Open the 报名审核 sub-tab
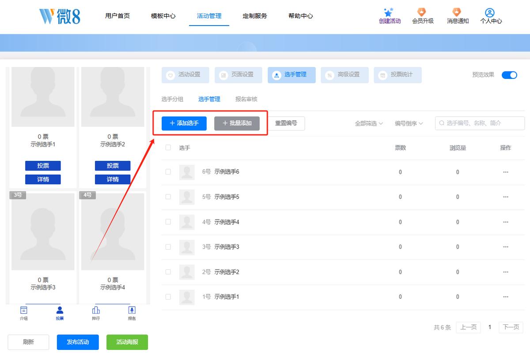The width and height of the screenshot is (530, 364). coord(246,99)
